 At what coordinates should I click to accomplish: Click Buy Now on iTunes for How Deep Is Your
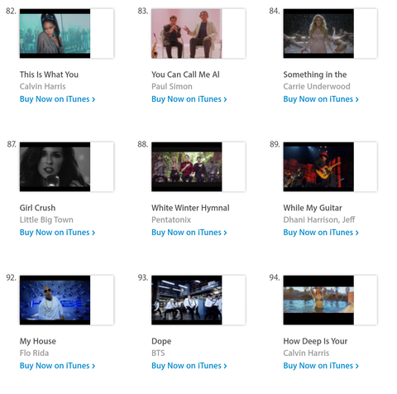click(321, 366)
